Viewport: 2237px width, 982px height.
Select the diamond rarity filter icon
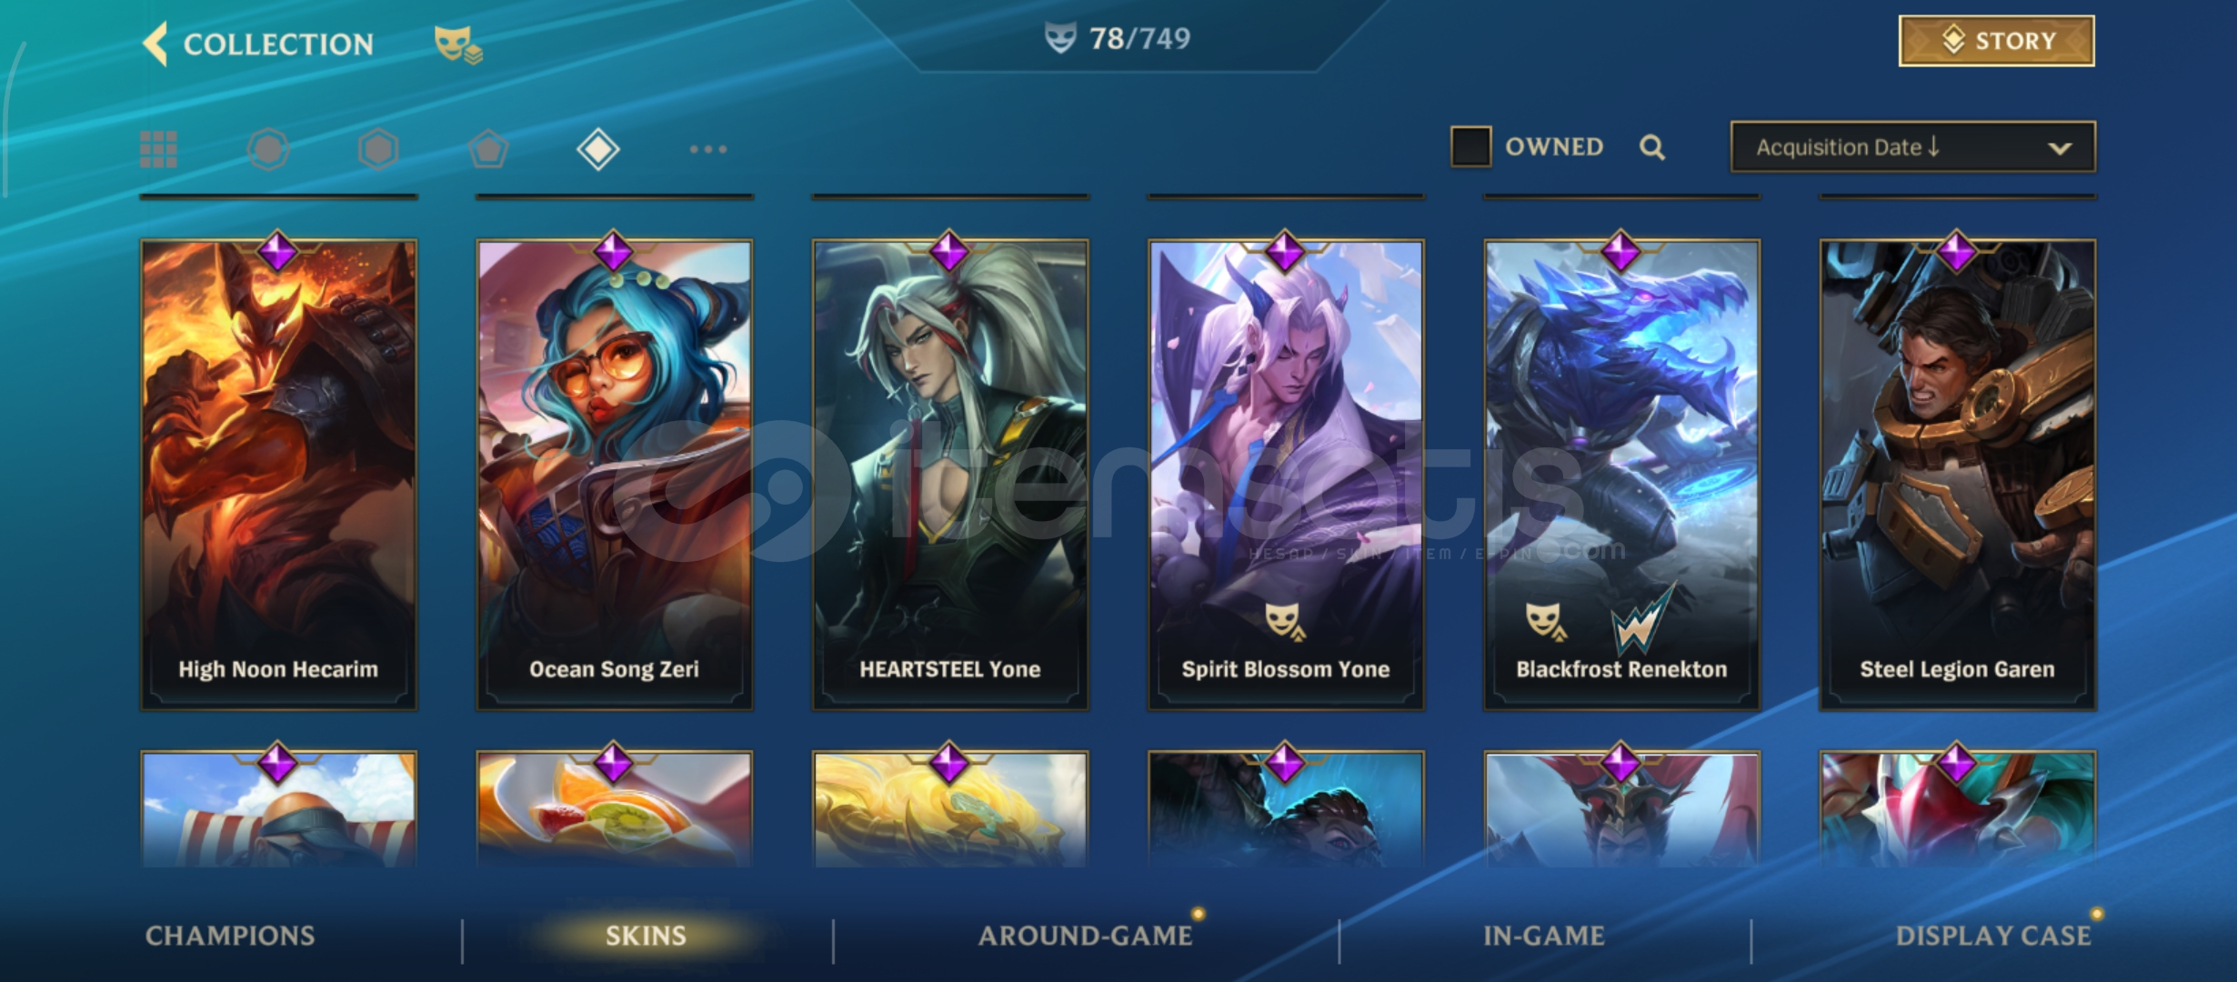coord(598,149)
